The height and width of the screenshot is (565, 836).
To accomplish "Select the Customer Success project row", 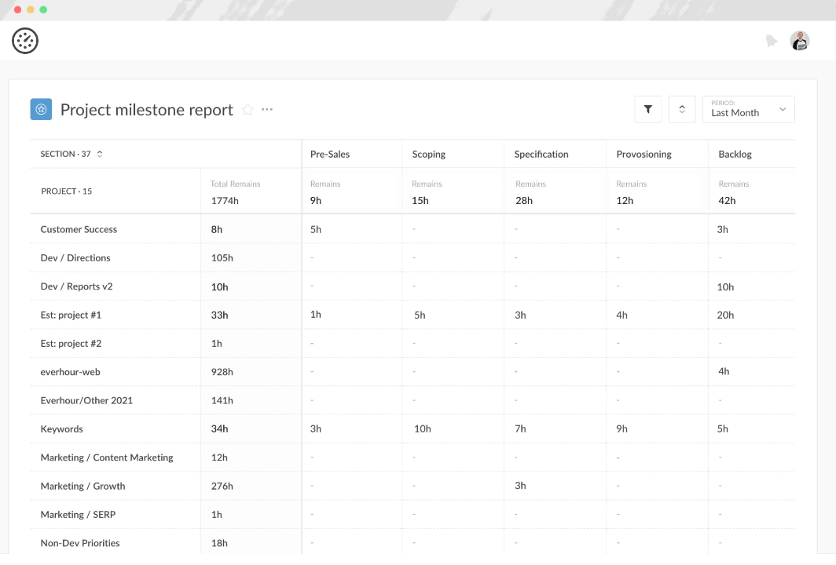I will pos(412,229).
